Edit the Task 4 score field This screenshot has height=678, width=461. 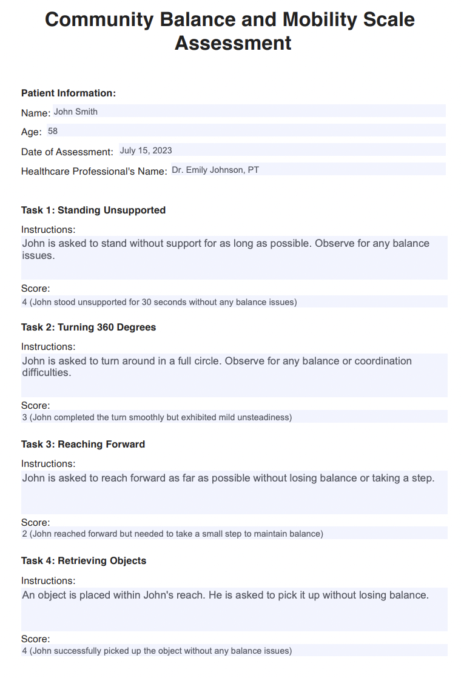tap(234, 651)
